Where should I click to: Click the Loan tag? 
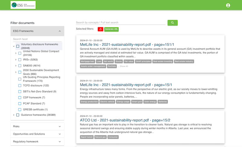click(x=99, y=61)
